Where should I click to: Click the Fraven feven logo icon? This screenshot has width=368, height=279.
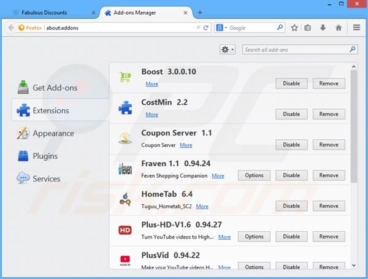(x=125, y=169)
